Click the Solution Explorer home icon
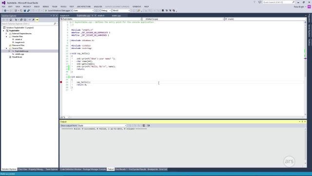 [11, 20]
